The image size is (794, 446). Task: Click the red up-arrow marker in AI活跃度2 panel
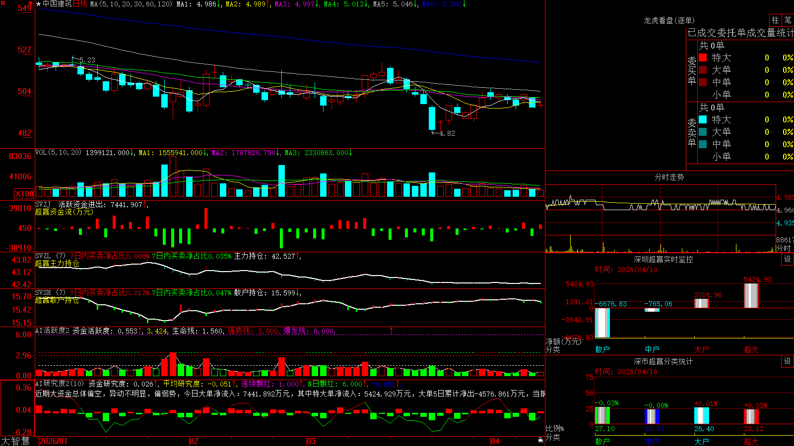click(391, 330)
